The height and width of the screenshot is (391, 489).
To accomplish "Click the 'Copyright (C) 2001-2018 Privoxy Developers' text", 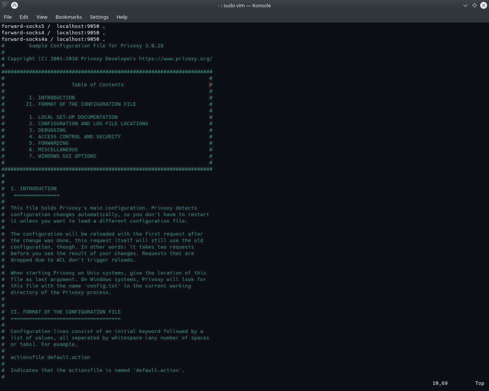I will coord(72,59).
